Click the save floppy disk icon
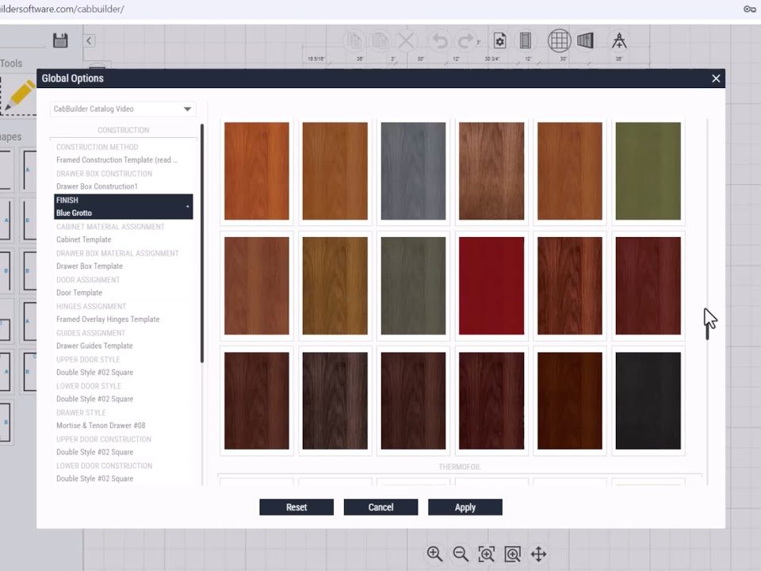The image size is (761, 571). 60,40
